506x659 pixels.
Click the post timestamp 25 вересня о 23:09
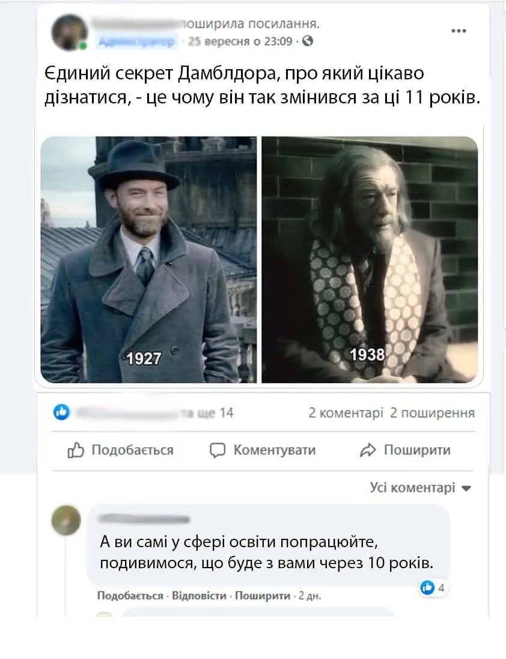tap(240, 41)
